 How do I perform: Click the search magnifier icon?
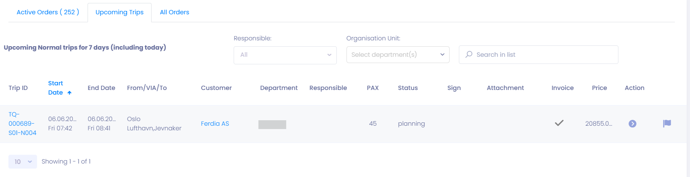pos(469,55)
